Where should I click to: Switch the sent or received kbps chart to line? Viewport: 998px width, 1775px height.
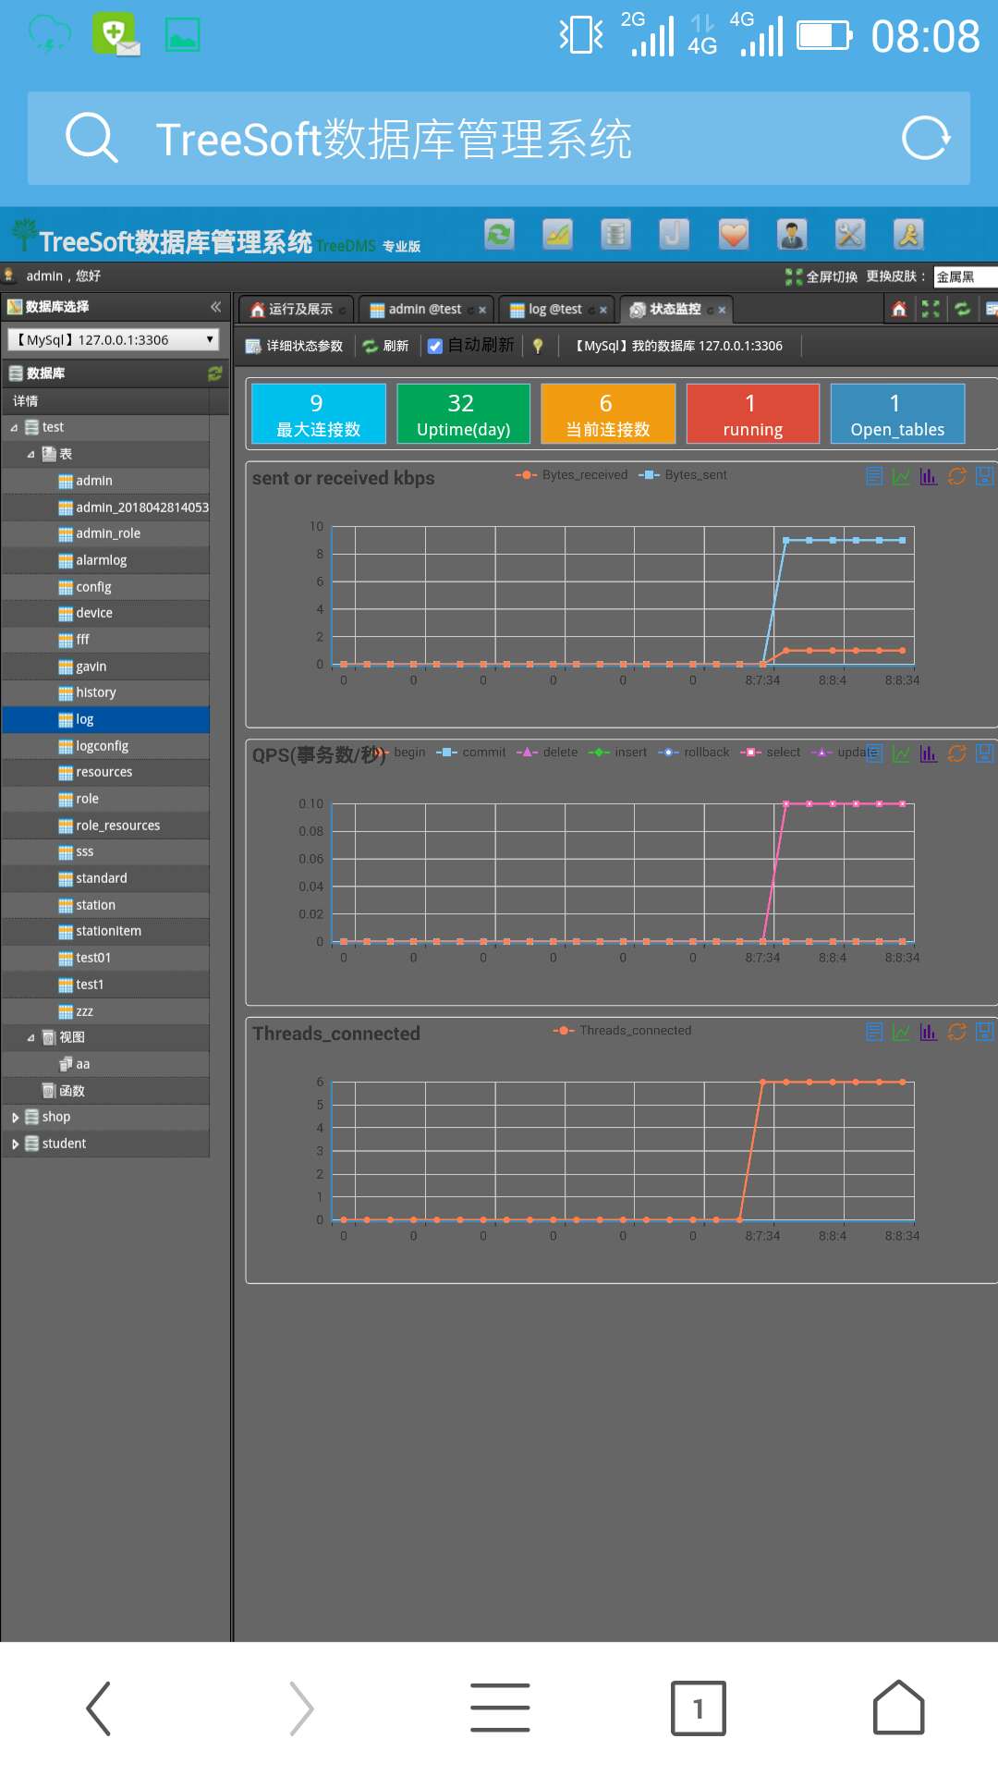901,476
